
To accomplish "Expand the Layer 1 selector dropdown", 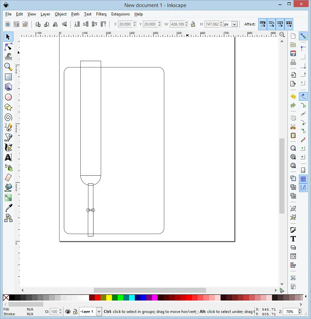I will [x=99, y=312].
